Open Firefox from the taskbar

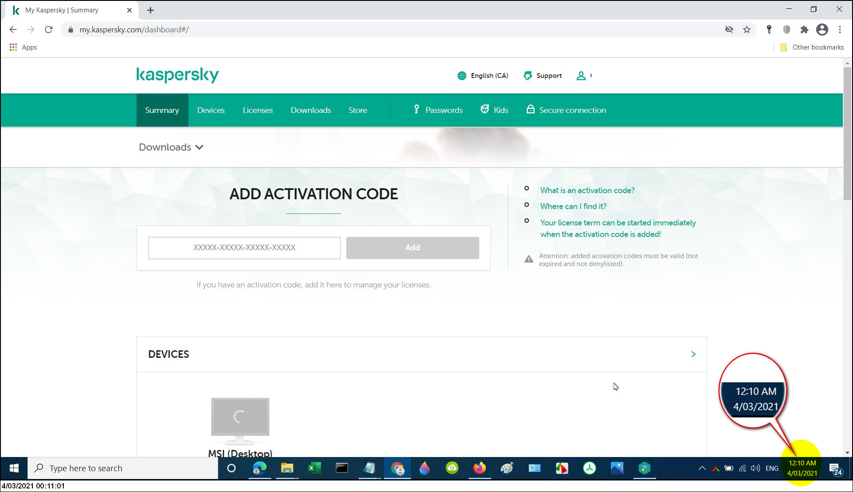480,468
